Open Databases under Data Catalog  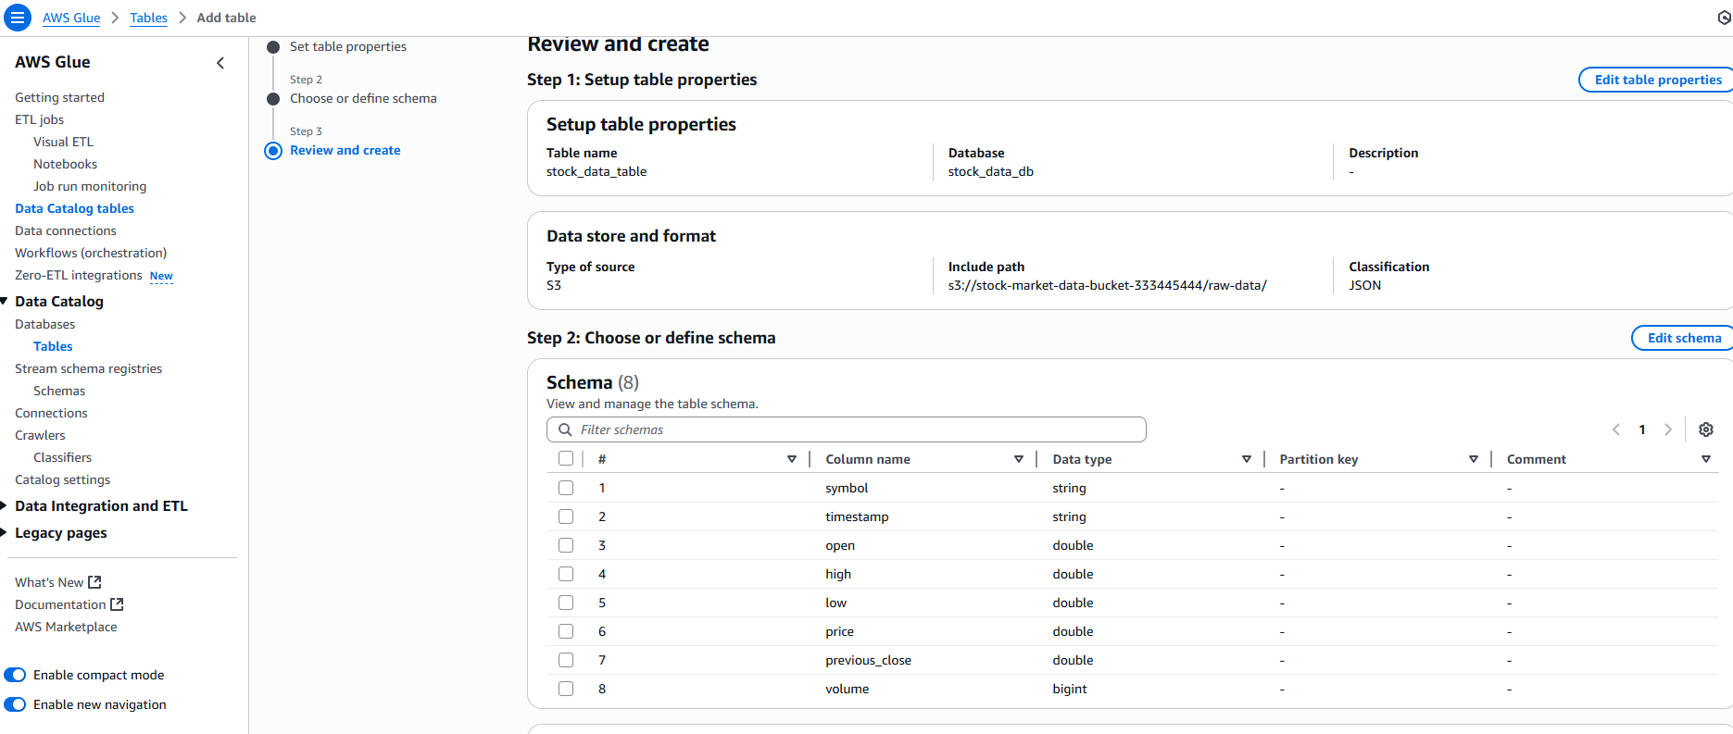(x=44, y=324)
